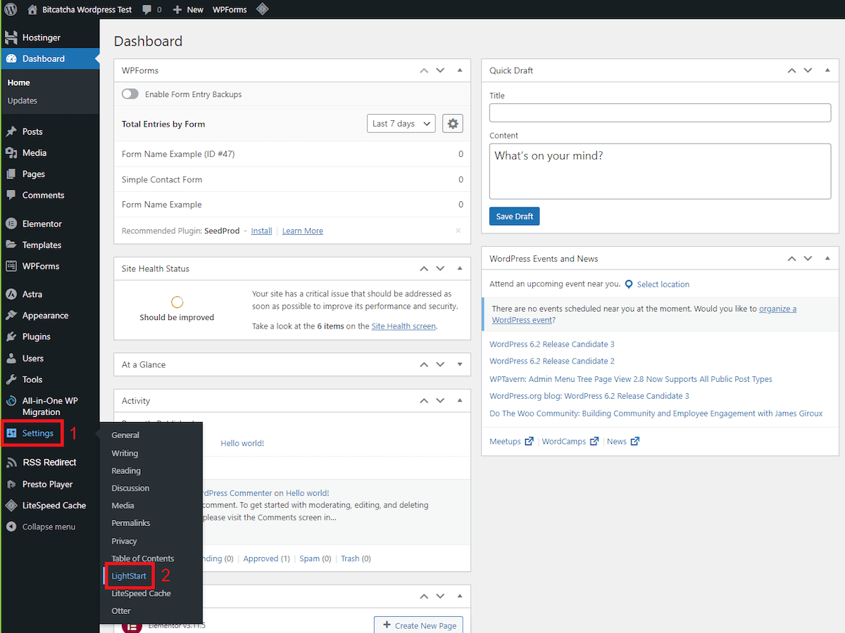
Task: Click the Hello world! post link in Activity
Action: pyautogui.click(x=242, y=443)
